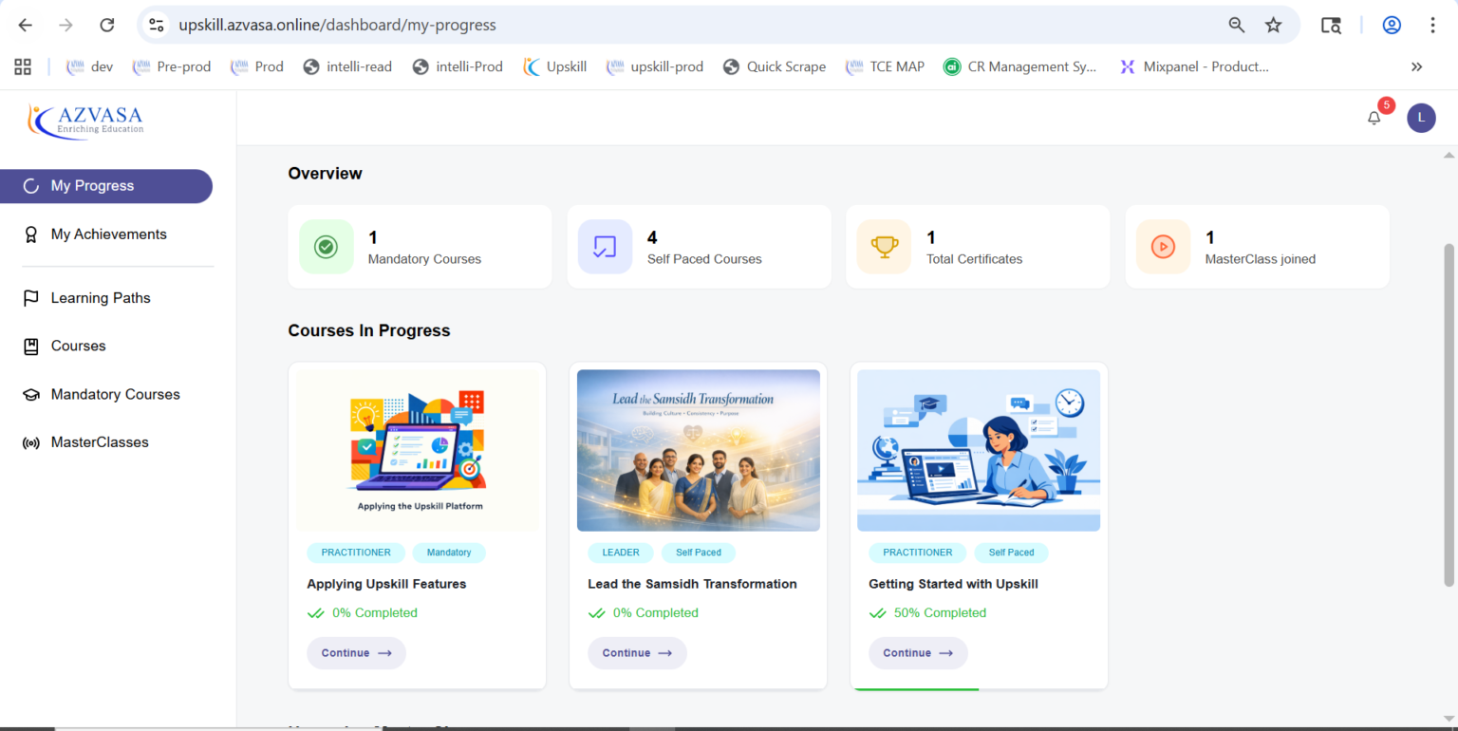Click the page vertical scrollbar
The image size is (1458, 731).
click(x=1449, y=413)
